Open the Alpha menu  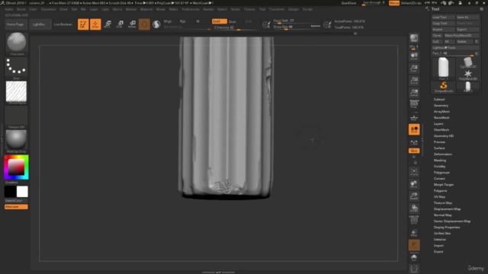point(8,9)
